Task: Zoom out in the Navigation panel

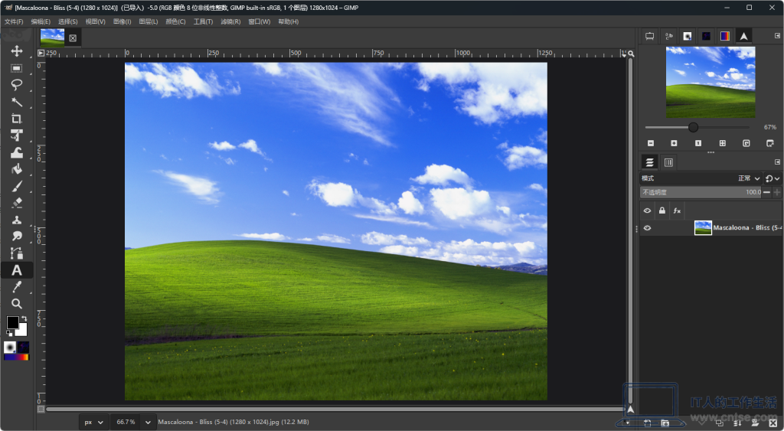Action: pyautogui.click(x=651, y=143)
